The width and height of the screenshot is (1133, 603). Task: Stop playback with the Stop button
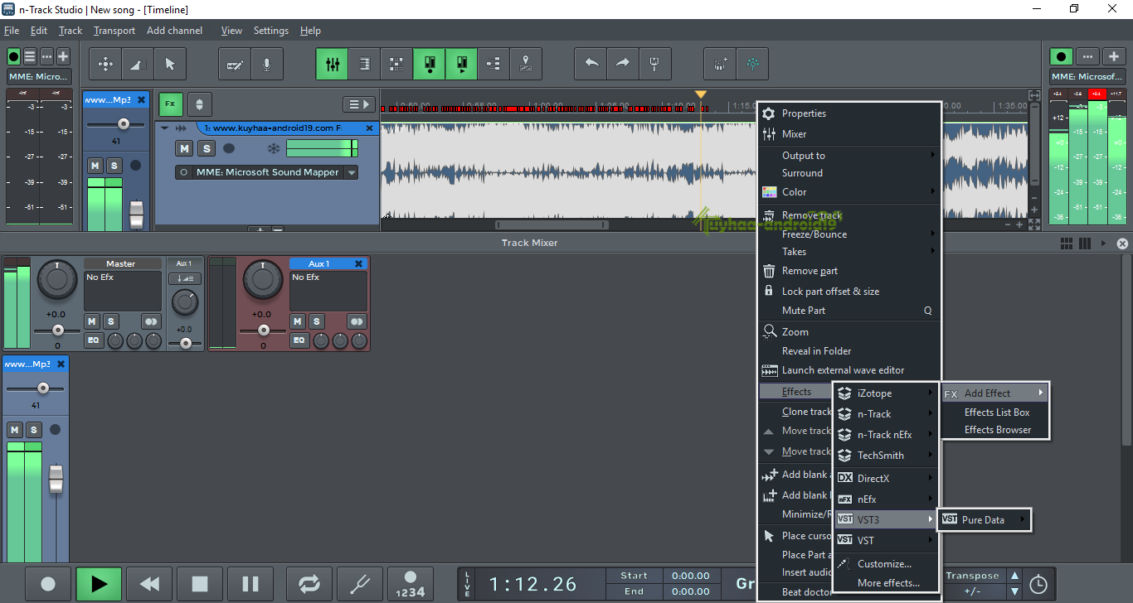[x=200, y=584]
